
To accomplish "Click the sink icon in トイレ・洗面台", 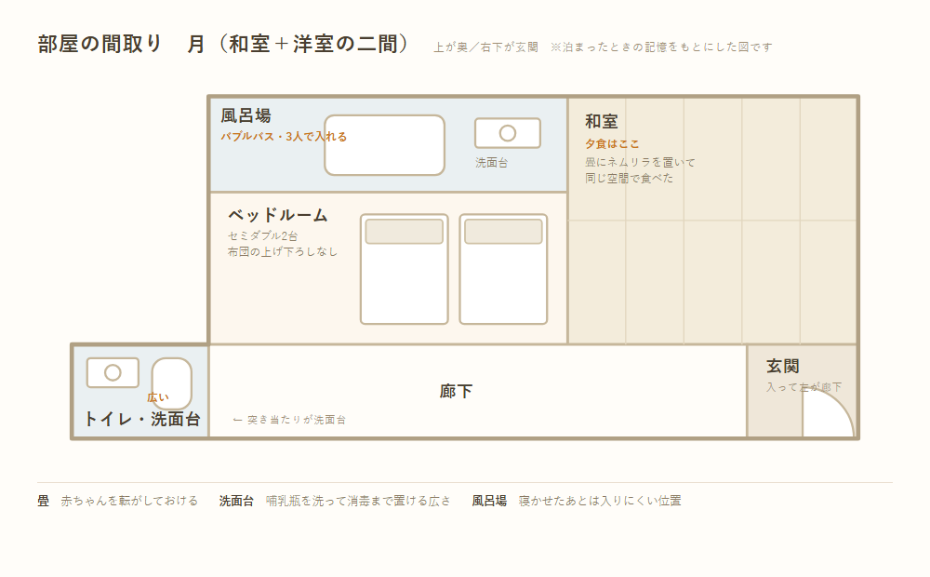I will click(113, 373).
